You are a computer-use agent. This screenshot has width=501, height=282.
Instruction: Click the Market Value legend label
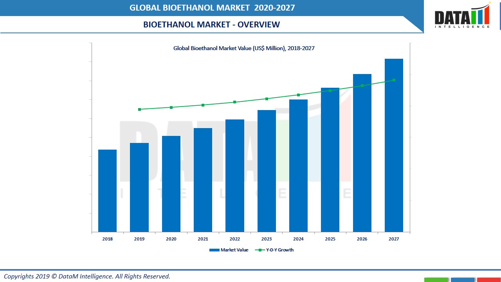click(x=234, y=250)
